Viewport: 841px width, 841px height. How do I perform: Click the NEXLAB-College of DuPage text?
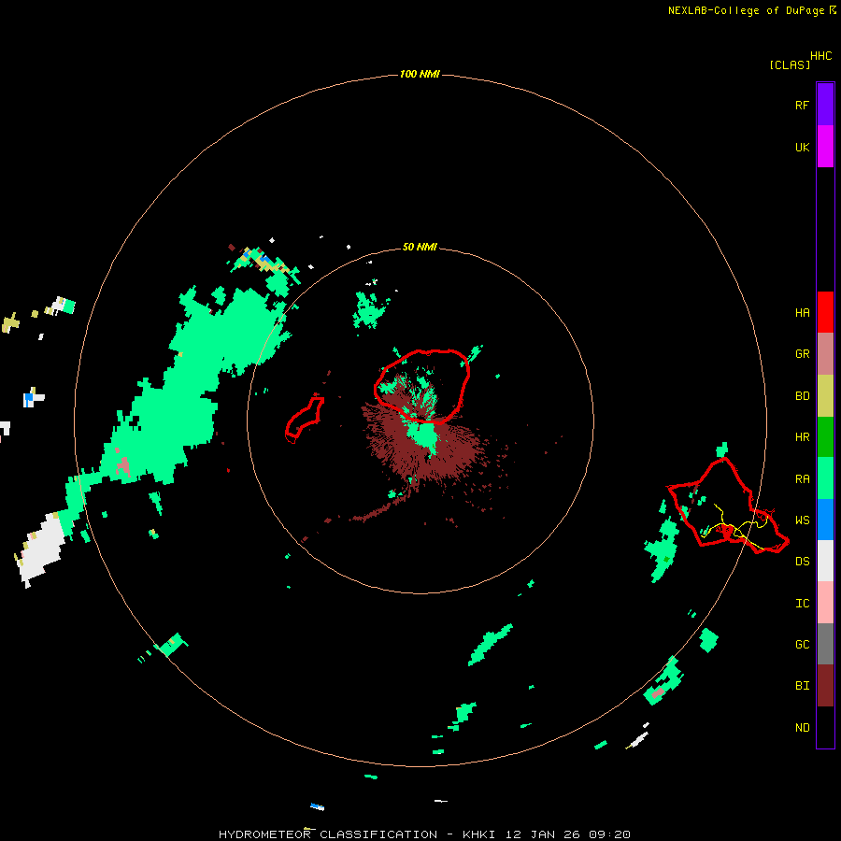(x=748, y=10)
